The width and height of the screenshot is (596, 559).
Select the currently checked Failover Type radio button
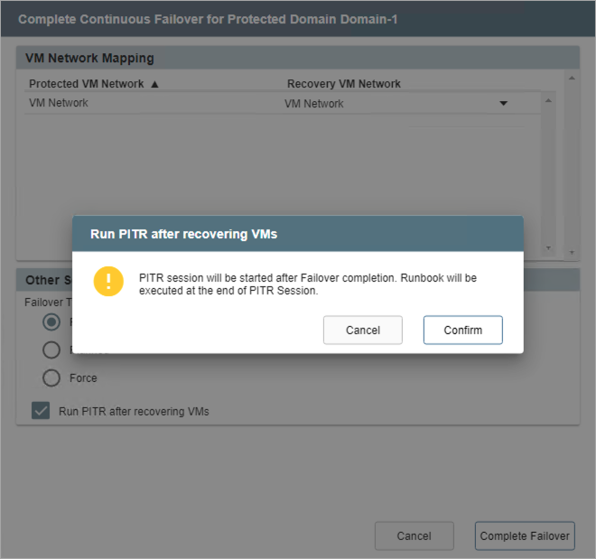pyautogui.click(x=52, y=322)
